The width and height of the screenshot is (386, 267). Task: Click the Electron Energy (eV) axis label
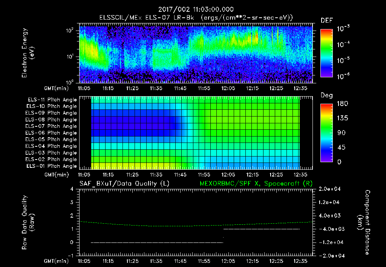[28, 53]
